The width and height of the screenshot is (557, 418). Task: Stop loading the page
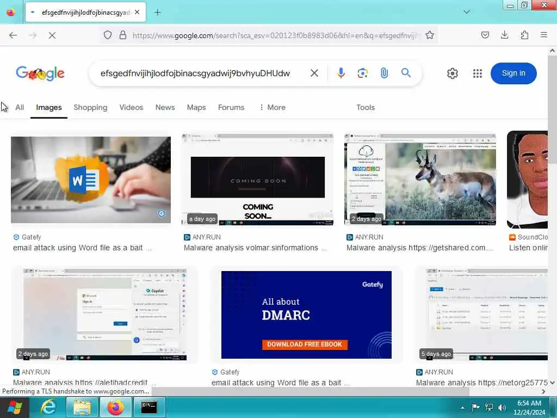(52, 35)
